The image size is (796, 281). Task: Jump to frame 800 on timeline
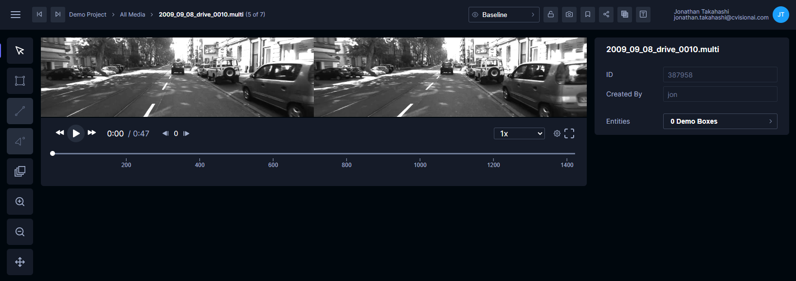[346, 165]
